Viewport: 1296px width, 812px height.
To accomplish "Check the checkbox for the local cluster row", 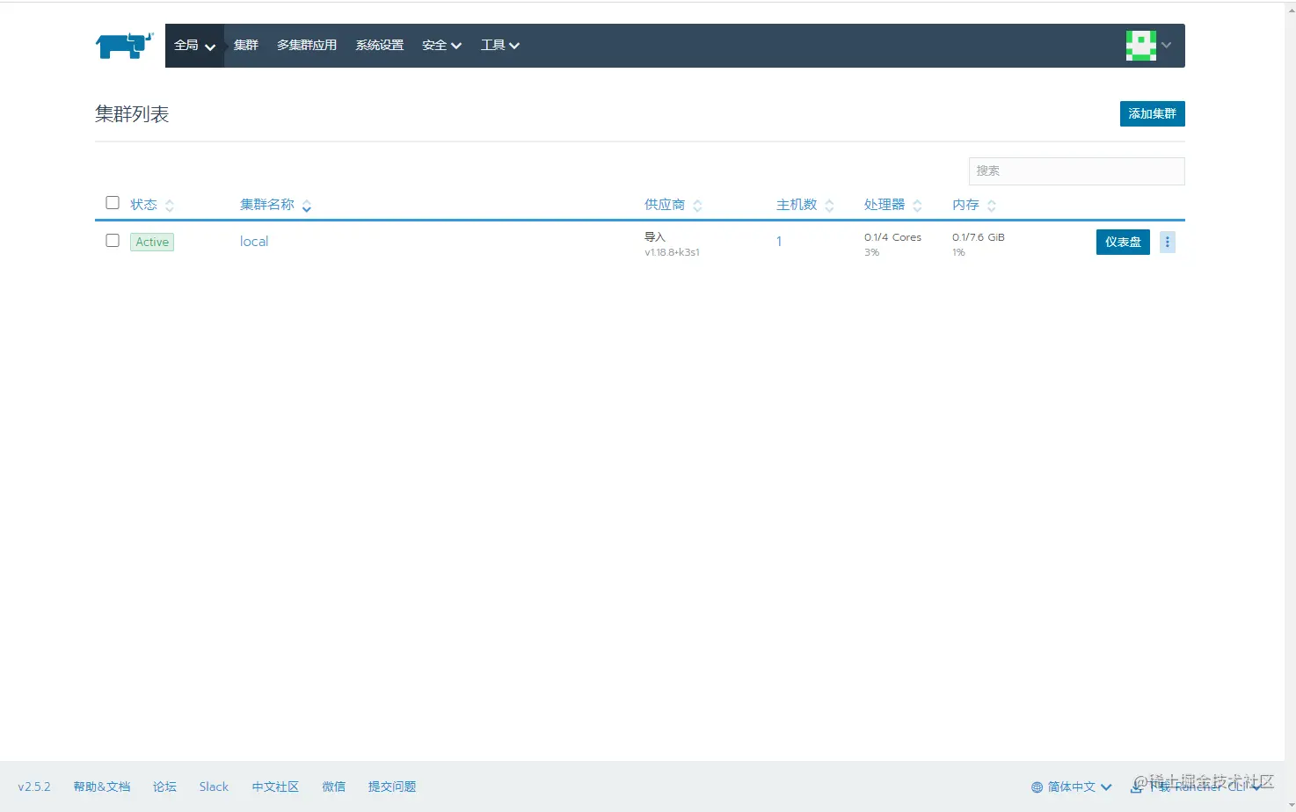I will 112,240.
